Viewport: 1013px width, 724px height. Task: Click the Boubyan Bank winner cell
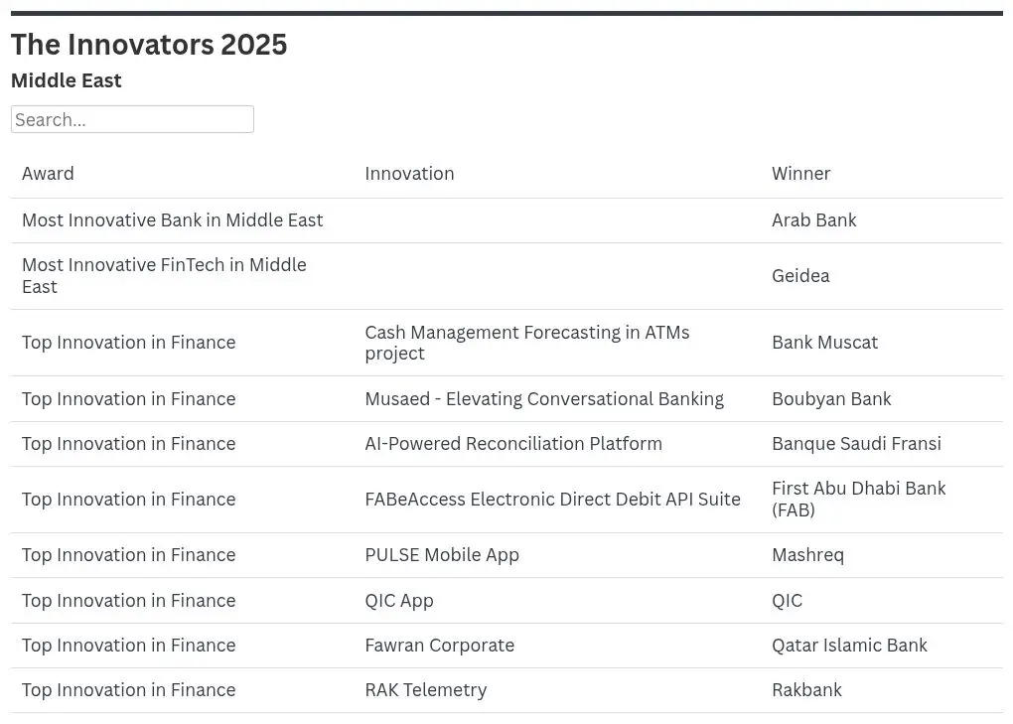coord(831,399)
